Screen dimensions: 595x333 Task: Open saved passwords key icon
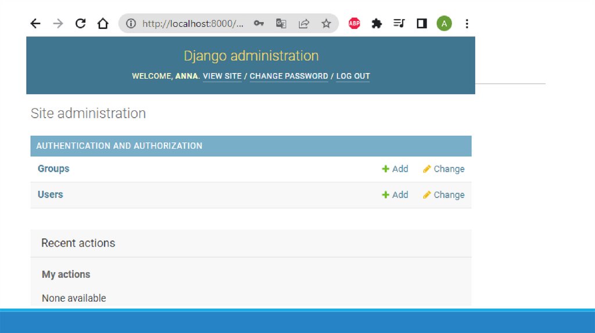point(259,23)
